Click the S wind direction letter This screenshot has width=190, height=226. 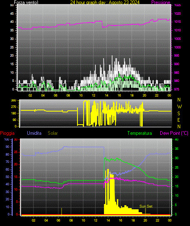179,114
